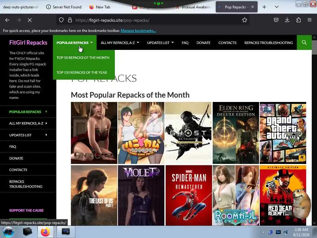Open the green site search magnifier icon
This screenshot has width=317, height=238.
pyautogui.click(x=304, y=42)
